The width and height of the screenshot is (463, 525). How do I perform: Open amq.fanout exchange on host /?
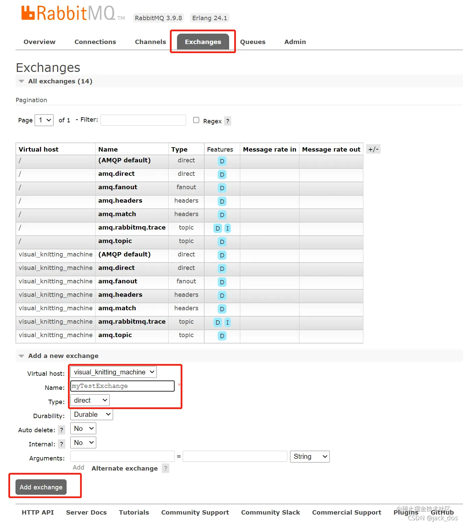tap(118, 187)
